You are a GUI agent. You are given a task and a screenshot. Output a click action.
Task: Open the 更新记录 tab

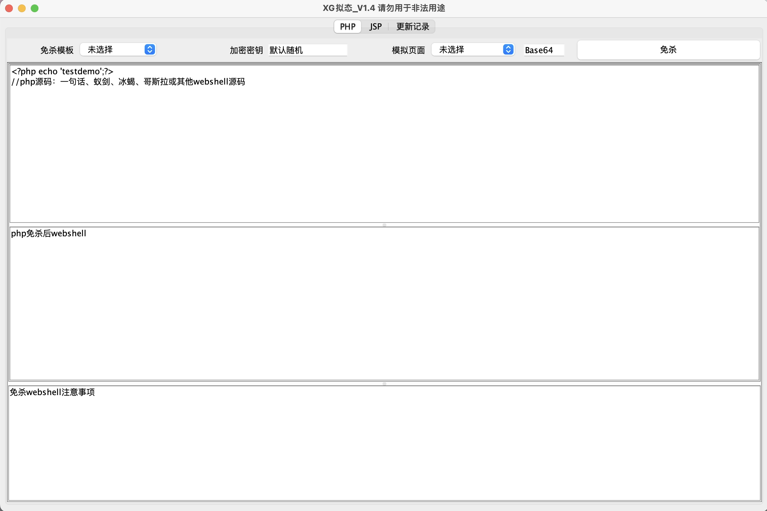click(x=413, y=26)
